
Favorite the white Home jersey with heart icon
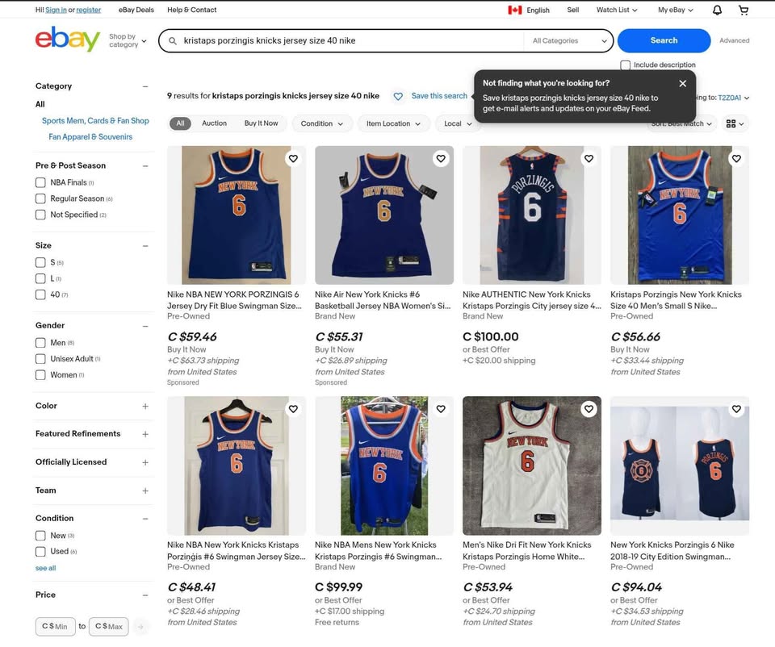point(589,409)
